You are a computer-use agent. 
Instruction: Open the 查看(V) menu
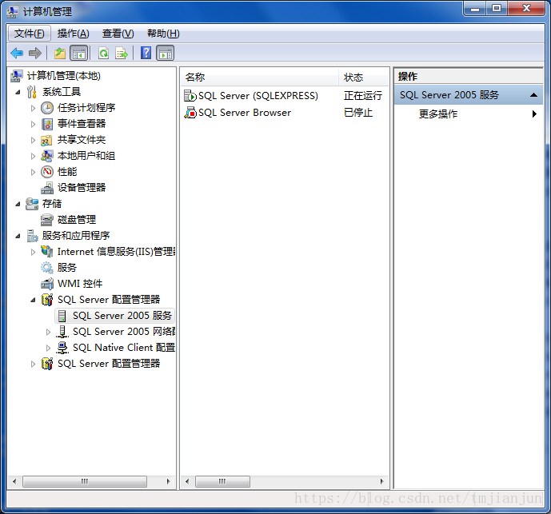coord(118,34)
